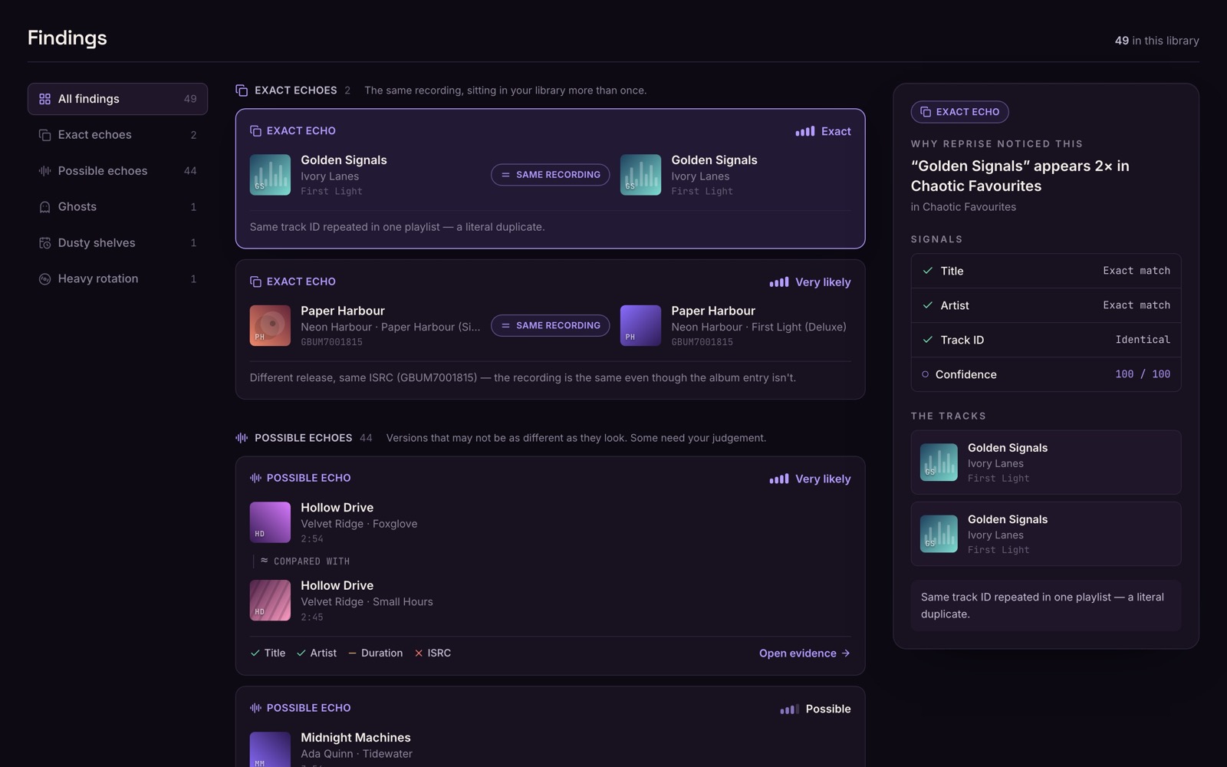Image resolution: width=1227 pixels, height=767 pixels.
Task: Select the second Golden Signals track in The Tracks
Action: (x=1046, y=534)
